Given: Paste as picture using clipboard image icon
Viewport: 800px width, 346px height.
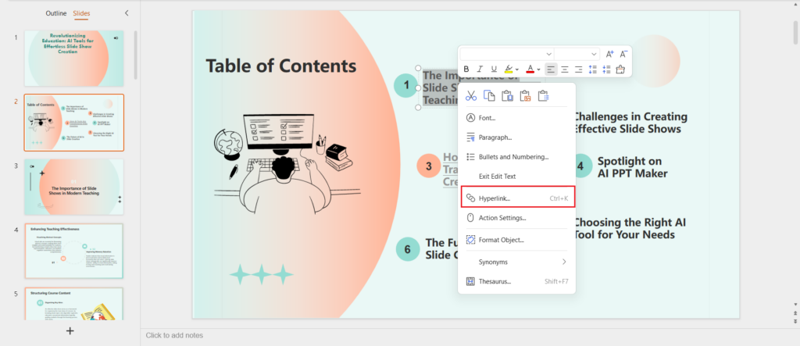Looking at the screenshot, I should (x=526, y=96).
